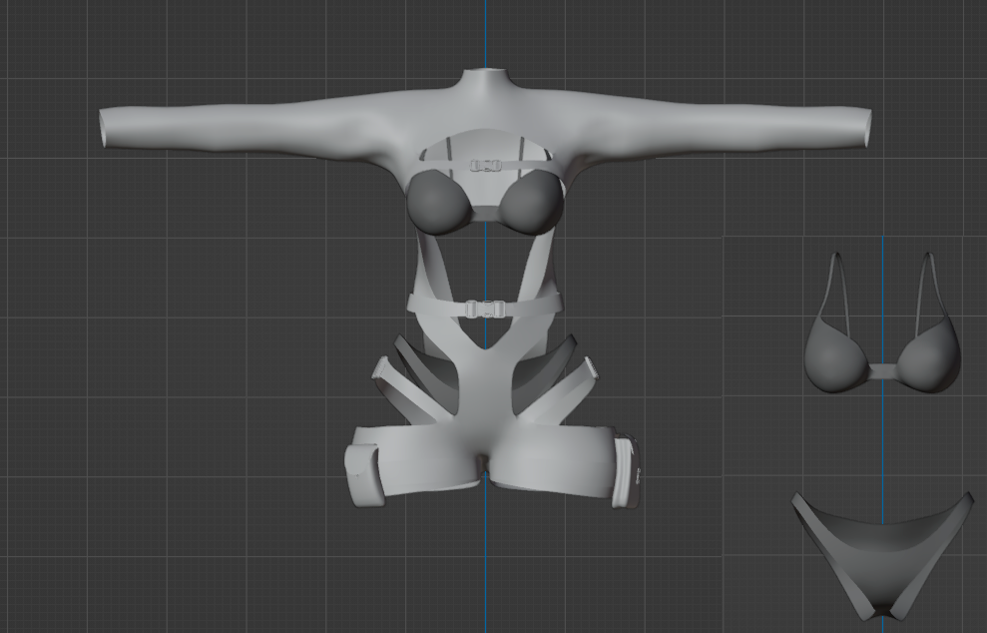Screen dimensions: 987x633
Task: Select the neck opening of the body
Action: 486,76
